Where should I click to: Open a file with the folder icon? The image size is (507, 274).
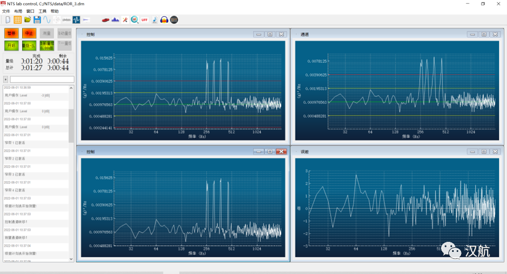tap(27, 19)
